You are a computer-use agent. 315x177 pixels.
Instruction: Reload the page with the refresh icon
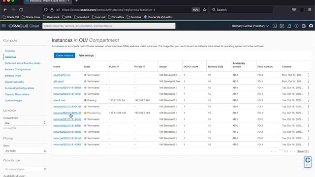(21, 10)
